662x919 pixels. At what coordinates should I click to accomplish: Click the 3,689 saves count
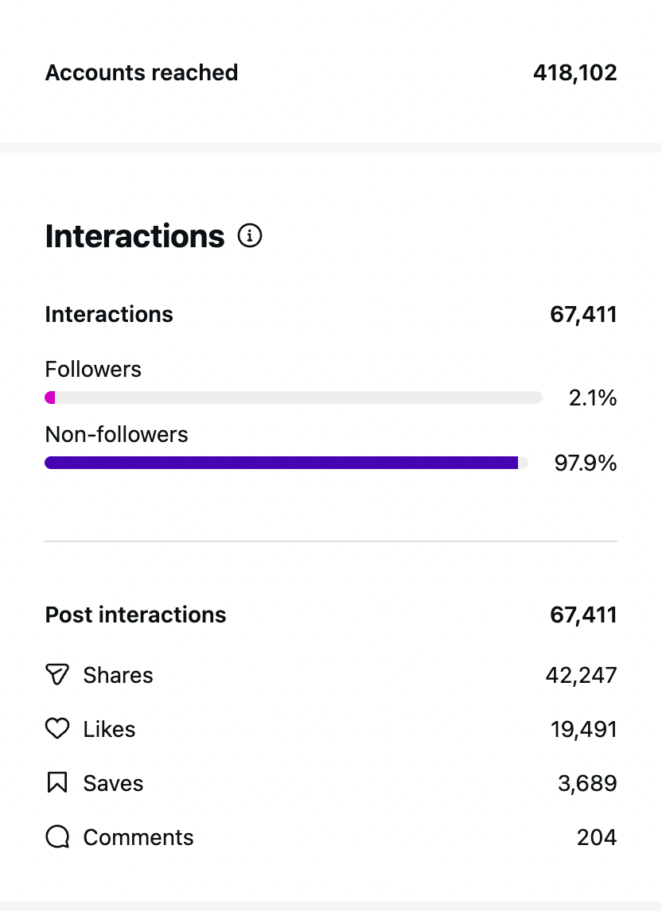[x=587, y=783]
